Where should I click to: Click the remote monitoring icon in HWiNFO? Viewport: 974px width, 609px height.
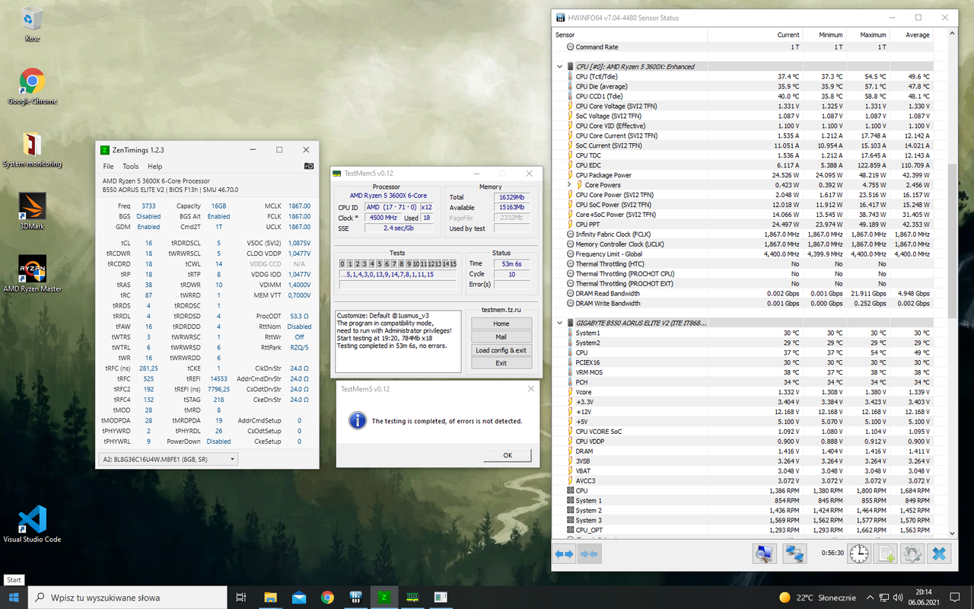(794, 553)
